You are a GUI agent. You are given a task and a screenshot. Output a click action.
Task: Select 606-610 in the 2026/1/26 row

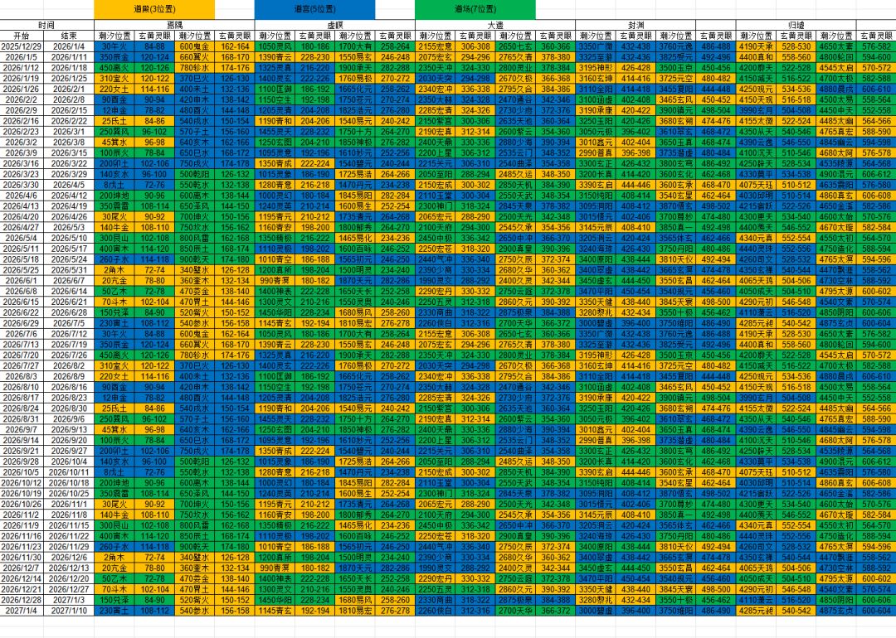[876, 89]
